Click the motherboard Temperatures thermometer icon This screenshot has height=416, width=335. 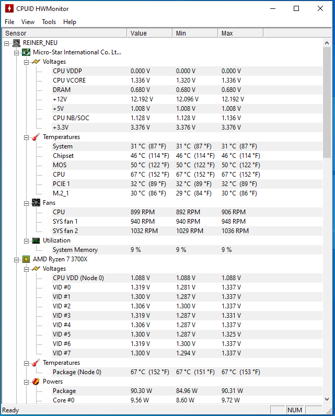tap(36, 137)
